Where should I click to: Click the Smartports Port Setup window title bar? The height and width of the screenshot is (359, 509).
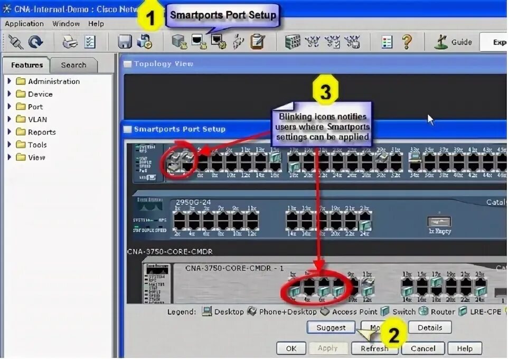click(x=314, y=129)
